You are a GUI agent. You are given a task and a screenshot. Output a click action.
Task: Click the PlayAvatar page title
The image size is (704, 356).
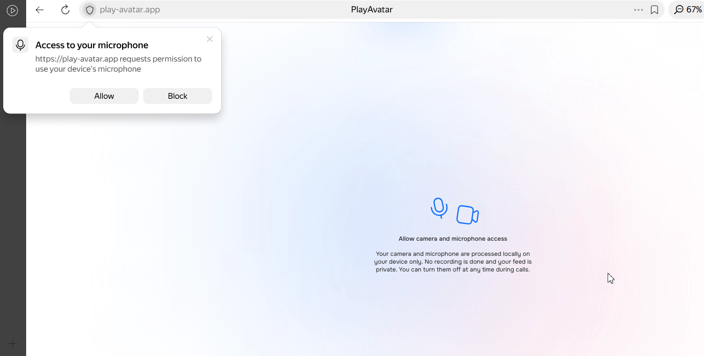tap(371, 10)
